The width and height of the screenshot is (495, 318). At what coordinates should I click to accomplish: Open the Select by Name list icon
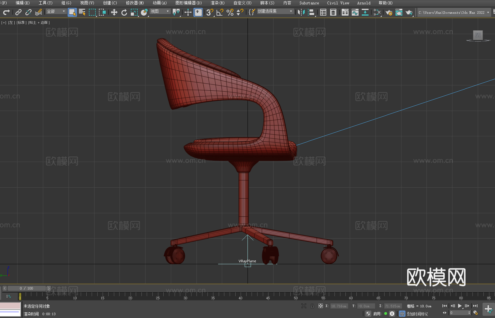tap(82, 12)
